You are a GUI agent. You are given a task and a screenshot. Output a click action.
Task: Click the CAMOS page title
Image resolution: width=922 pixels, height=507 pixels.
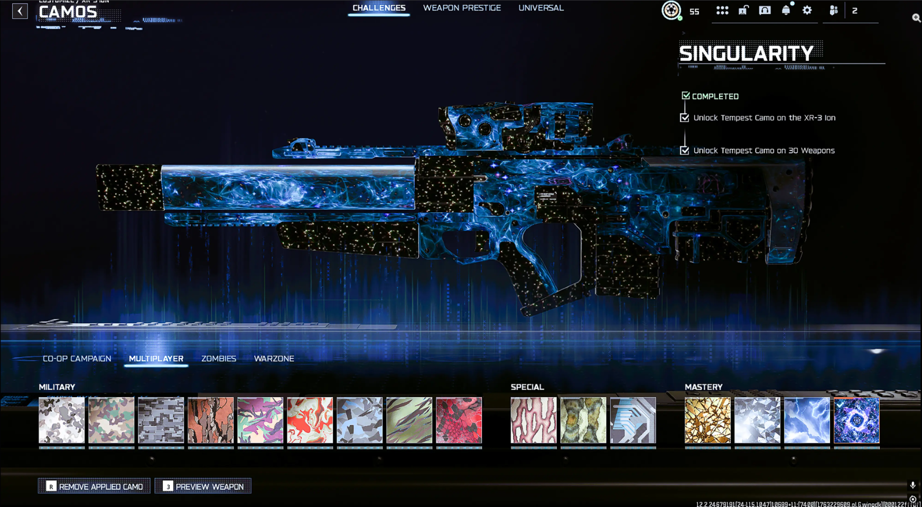point(68,12)
